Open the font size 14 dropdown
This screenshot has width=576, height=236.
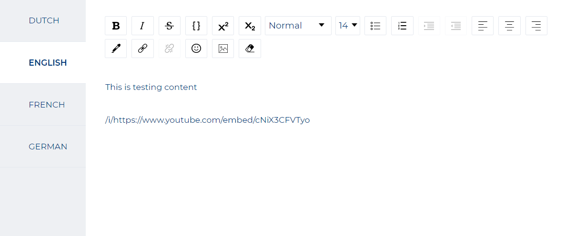[x=348, y=26]
